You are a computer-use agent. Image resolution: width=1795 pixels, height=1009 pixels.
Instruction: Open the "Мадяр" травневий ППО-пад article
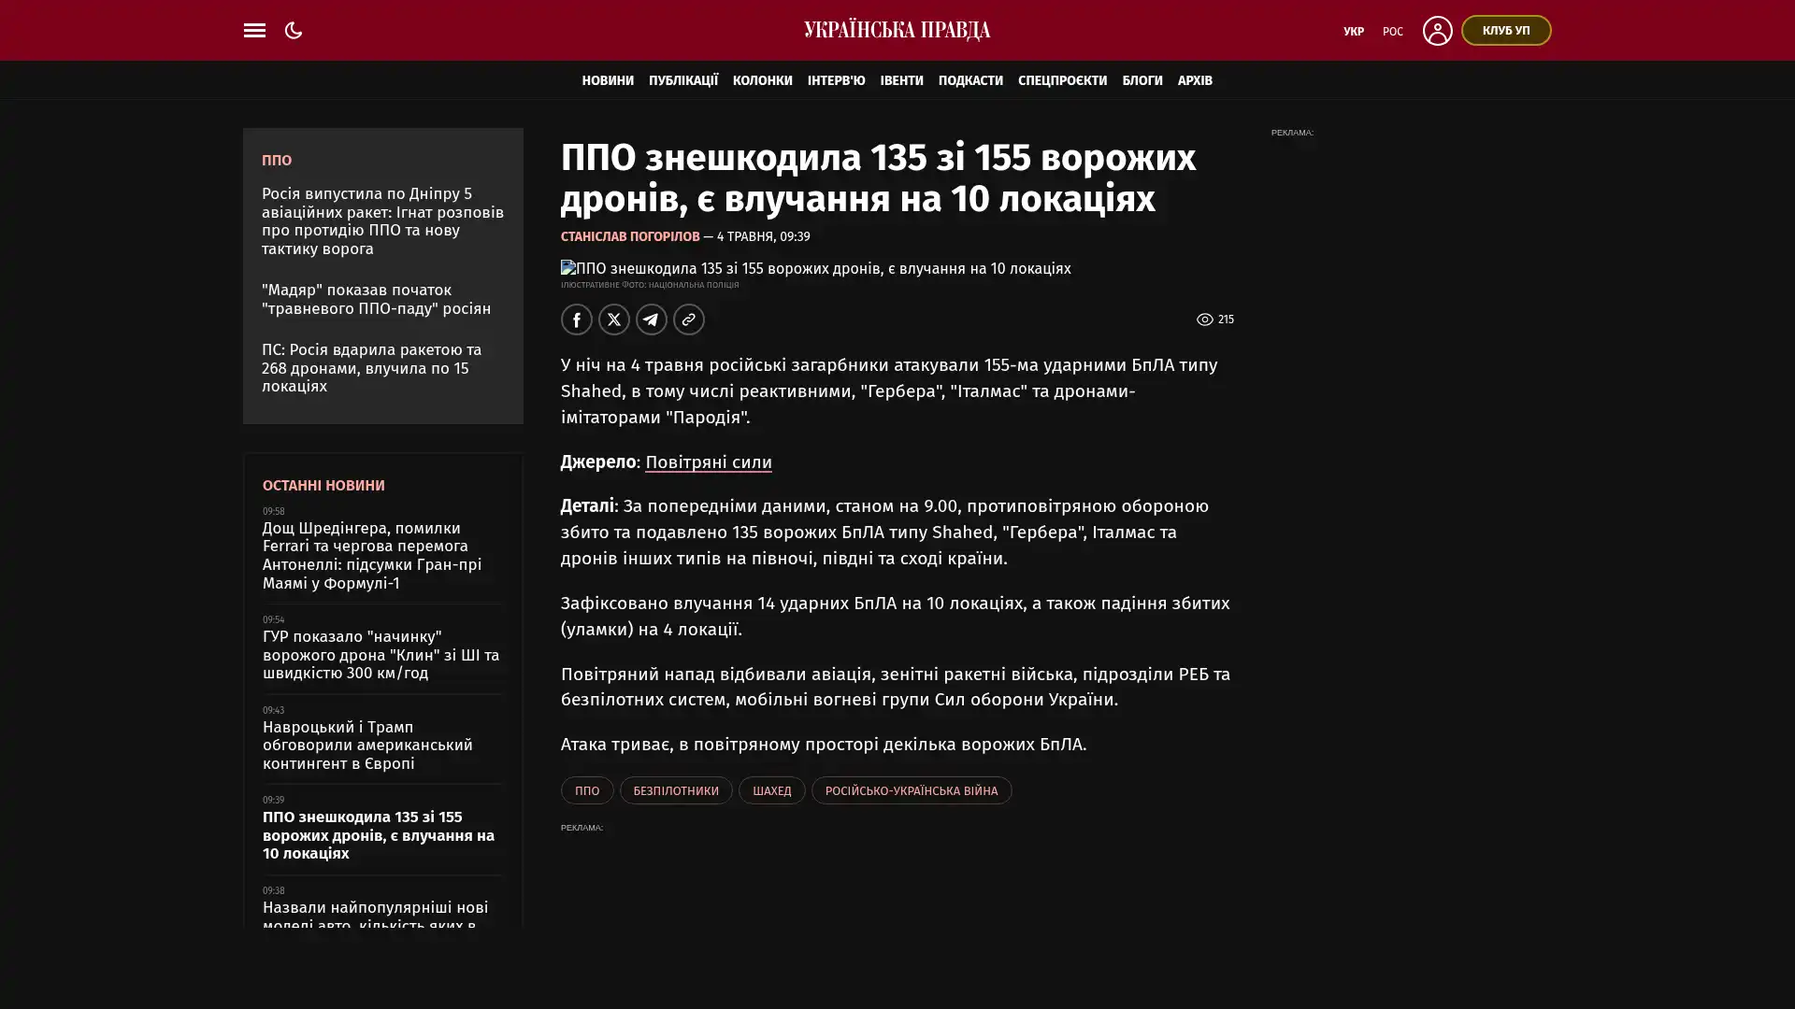pos(376,299)
